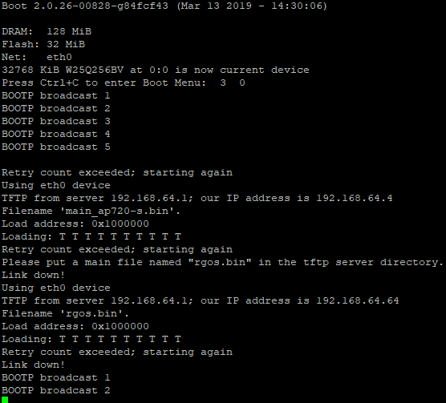This screenshot has height=403, width=446.
Task: Click the "Filename 'rgos.bin'" line
Action: point(66,313)
